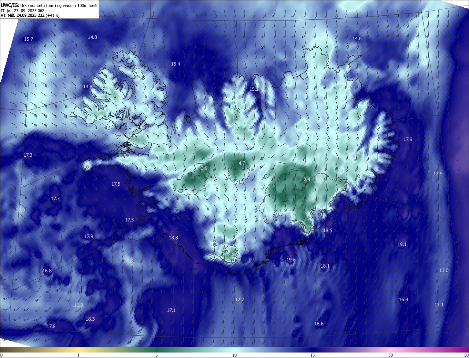This screenshot has height=358, width=469.
Task: Click the 17.1 value label
Action: point(171,310)
